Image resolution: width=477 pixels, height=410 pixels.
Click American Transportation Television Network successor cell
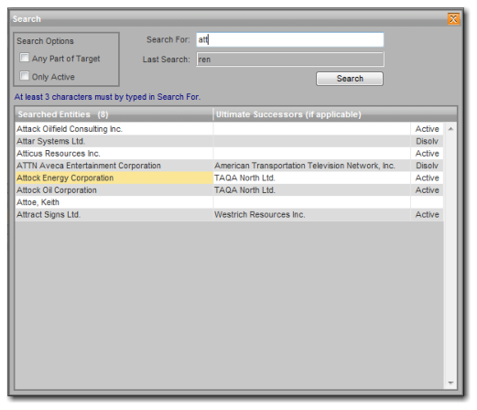coord(311,166)
